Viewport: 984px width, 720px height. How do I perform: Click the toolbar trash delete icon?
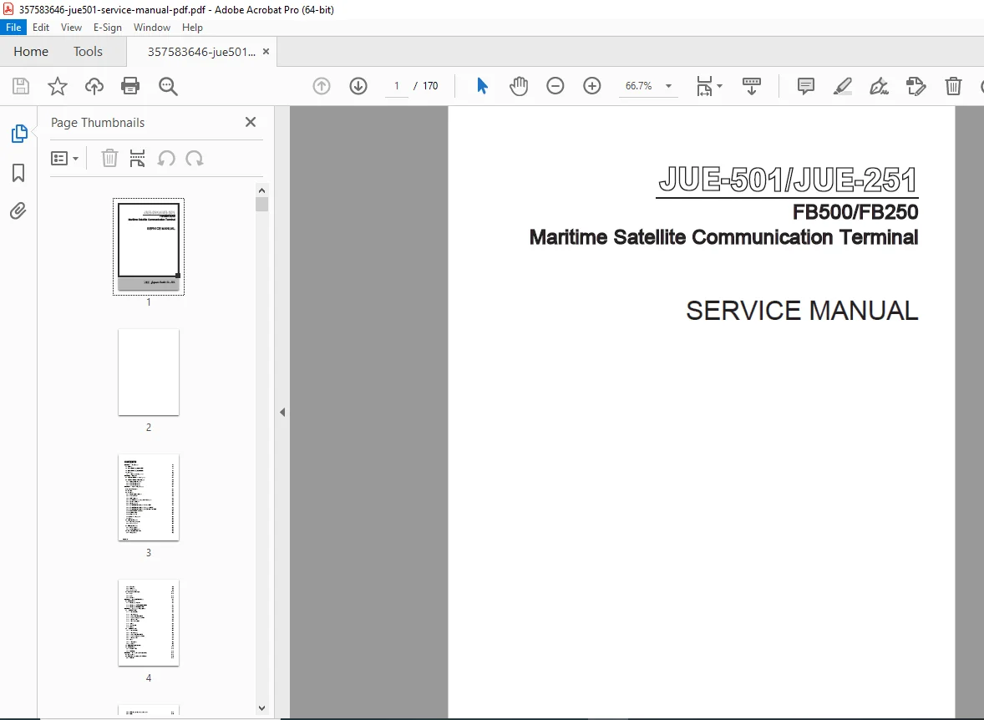953,86
